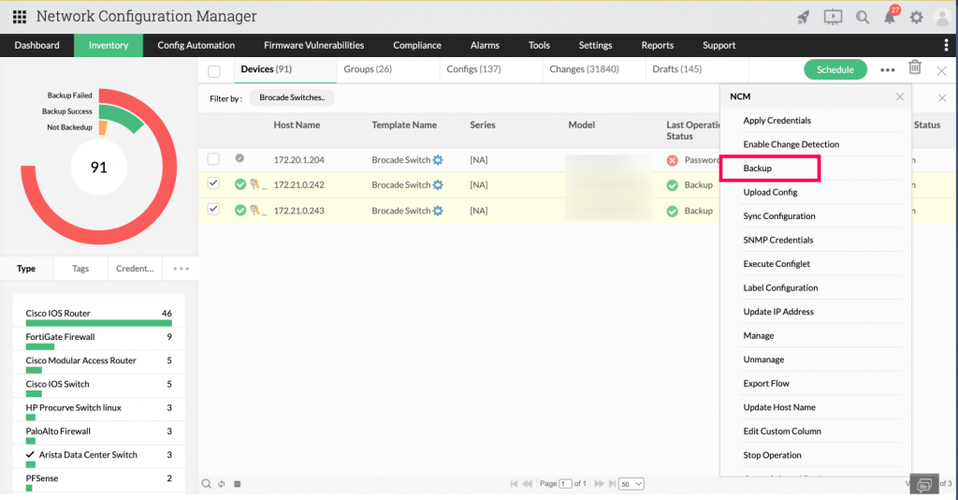Open the settings gear in header
This screenshot has height=500, width=958.
(917, 18)
